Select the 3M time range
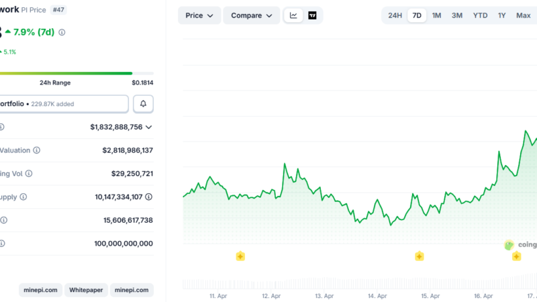 click(x=457, y=15)
